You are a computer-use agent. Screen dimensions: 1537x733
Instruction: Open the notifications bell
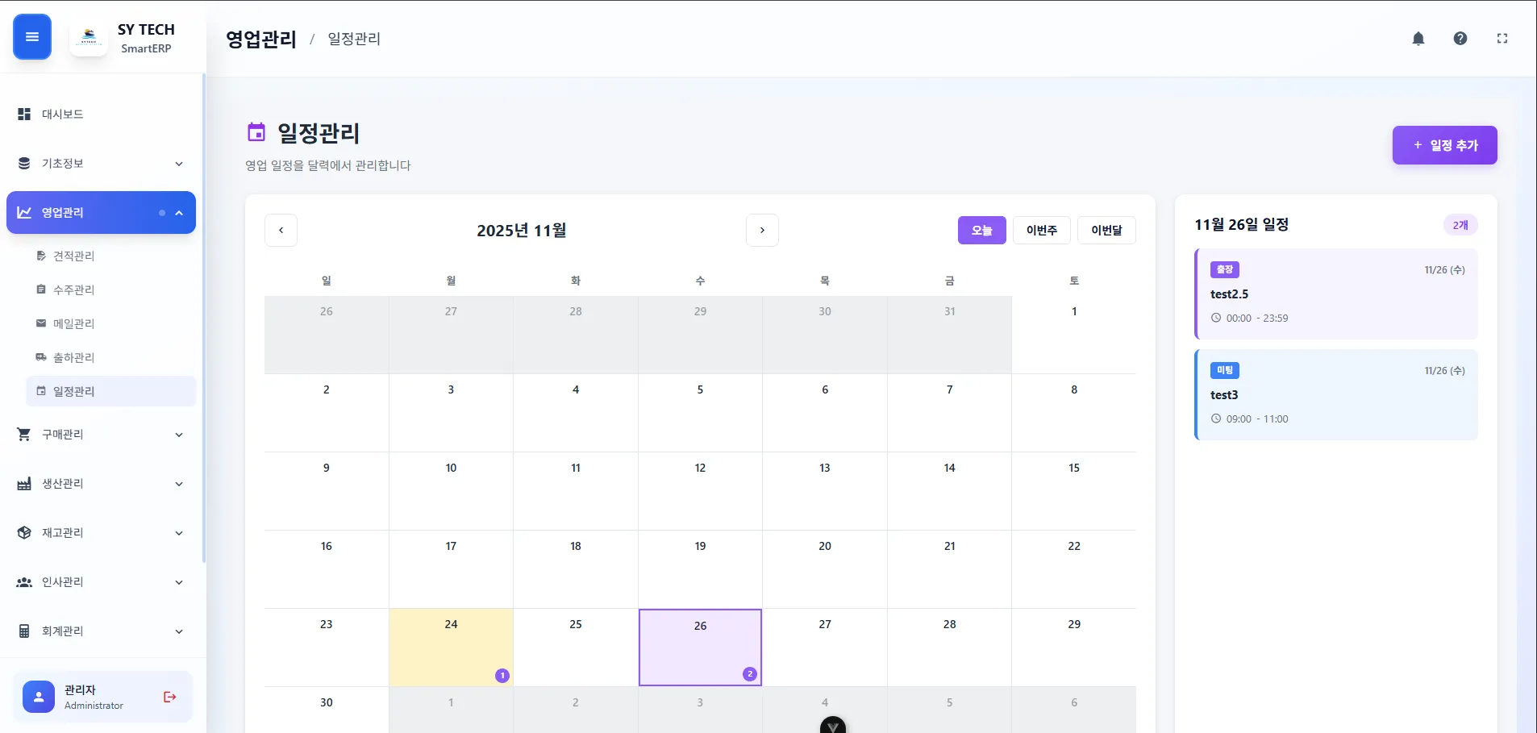(x=1418, y=39)
